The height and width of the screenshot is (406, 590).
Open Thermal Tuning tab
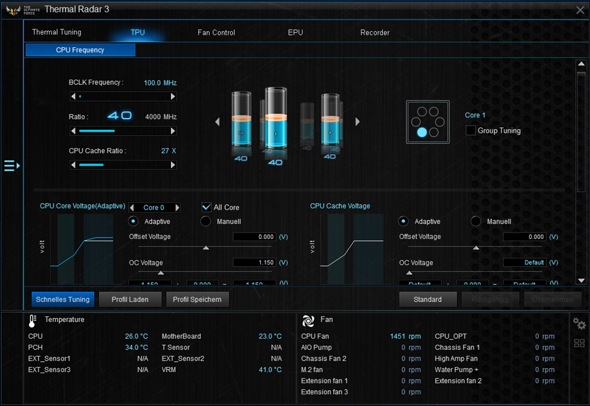coord(57,32)
